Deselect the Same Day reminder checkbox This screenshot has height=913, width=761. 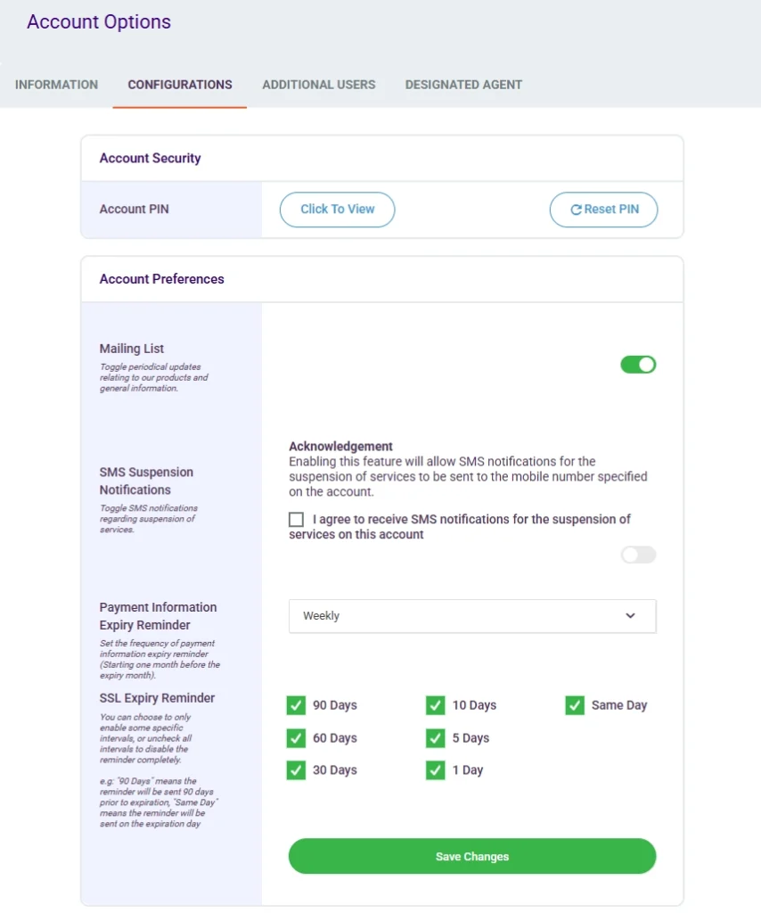[x=575, y=705]
